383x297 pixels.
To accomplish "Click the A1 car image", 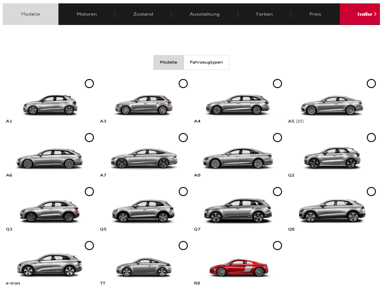I will click(50, 105).
